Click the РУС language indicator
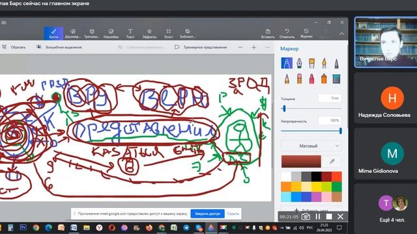The height and width of the screenshot is (234, 417). tap(310, 227)
